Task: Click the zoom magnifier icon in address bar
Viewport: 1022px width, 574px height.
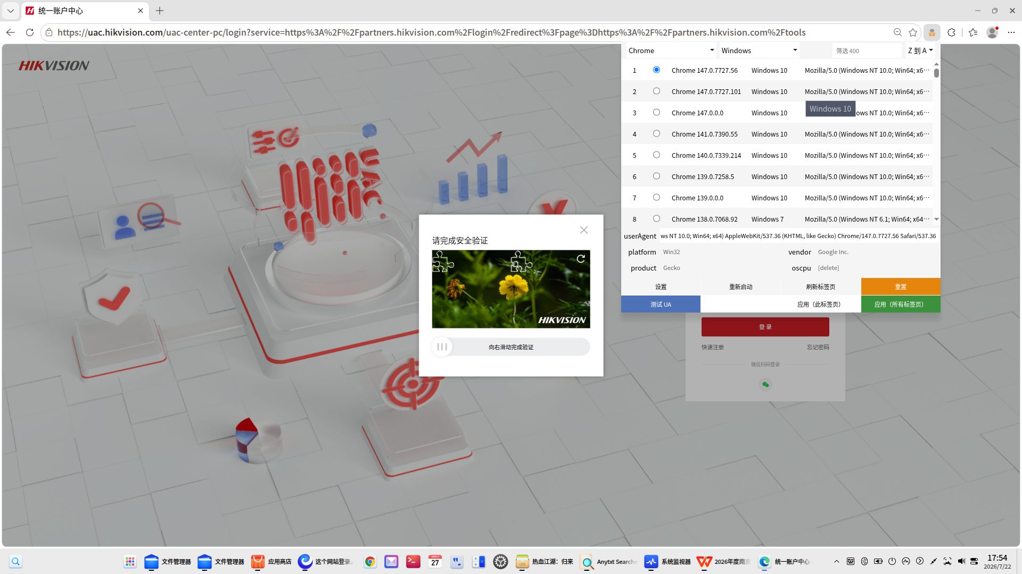Action: coord(897,32)
